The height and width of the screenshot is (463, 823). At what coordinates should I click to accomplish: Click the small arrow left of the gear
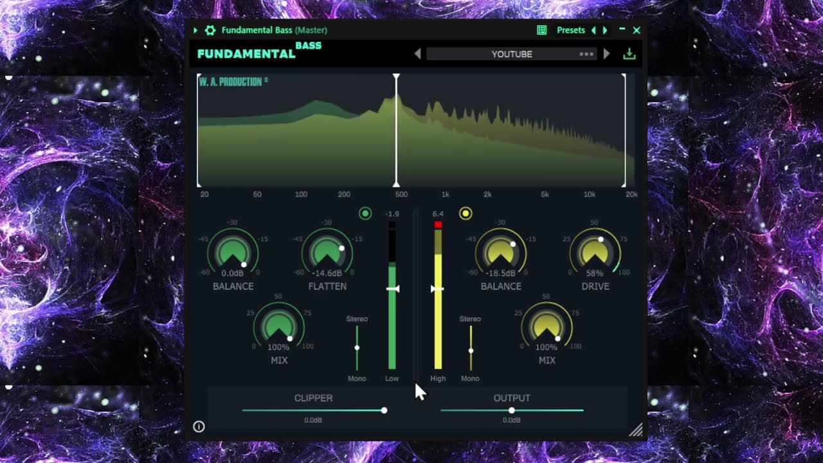tap(195, 30)
